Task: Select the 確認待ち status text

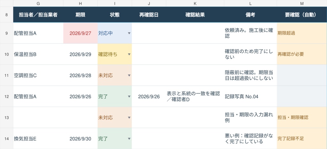Action: click(108, 54)
